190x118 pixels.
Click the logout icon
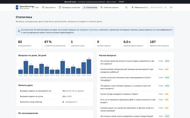[171, 7]
